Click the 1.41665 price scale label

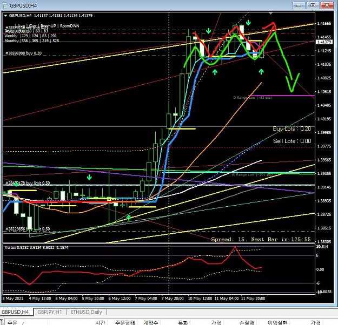tap(324, 23)
